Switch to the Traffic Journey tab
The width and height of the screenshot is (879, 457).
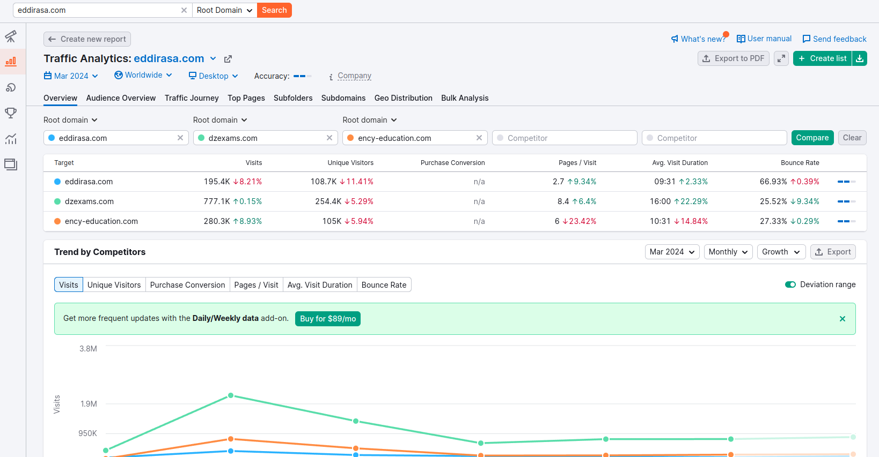point(192,98)
